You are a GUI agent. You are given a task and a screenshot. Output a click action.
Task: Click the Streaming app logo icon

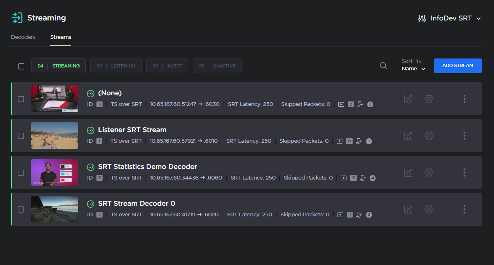click(x=17, y=18)
